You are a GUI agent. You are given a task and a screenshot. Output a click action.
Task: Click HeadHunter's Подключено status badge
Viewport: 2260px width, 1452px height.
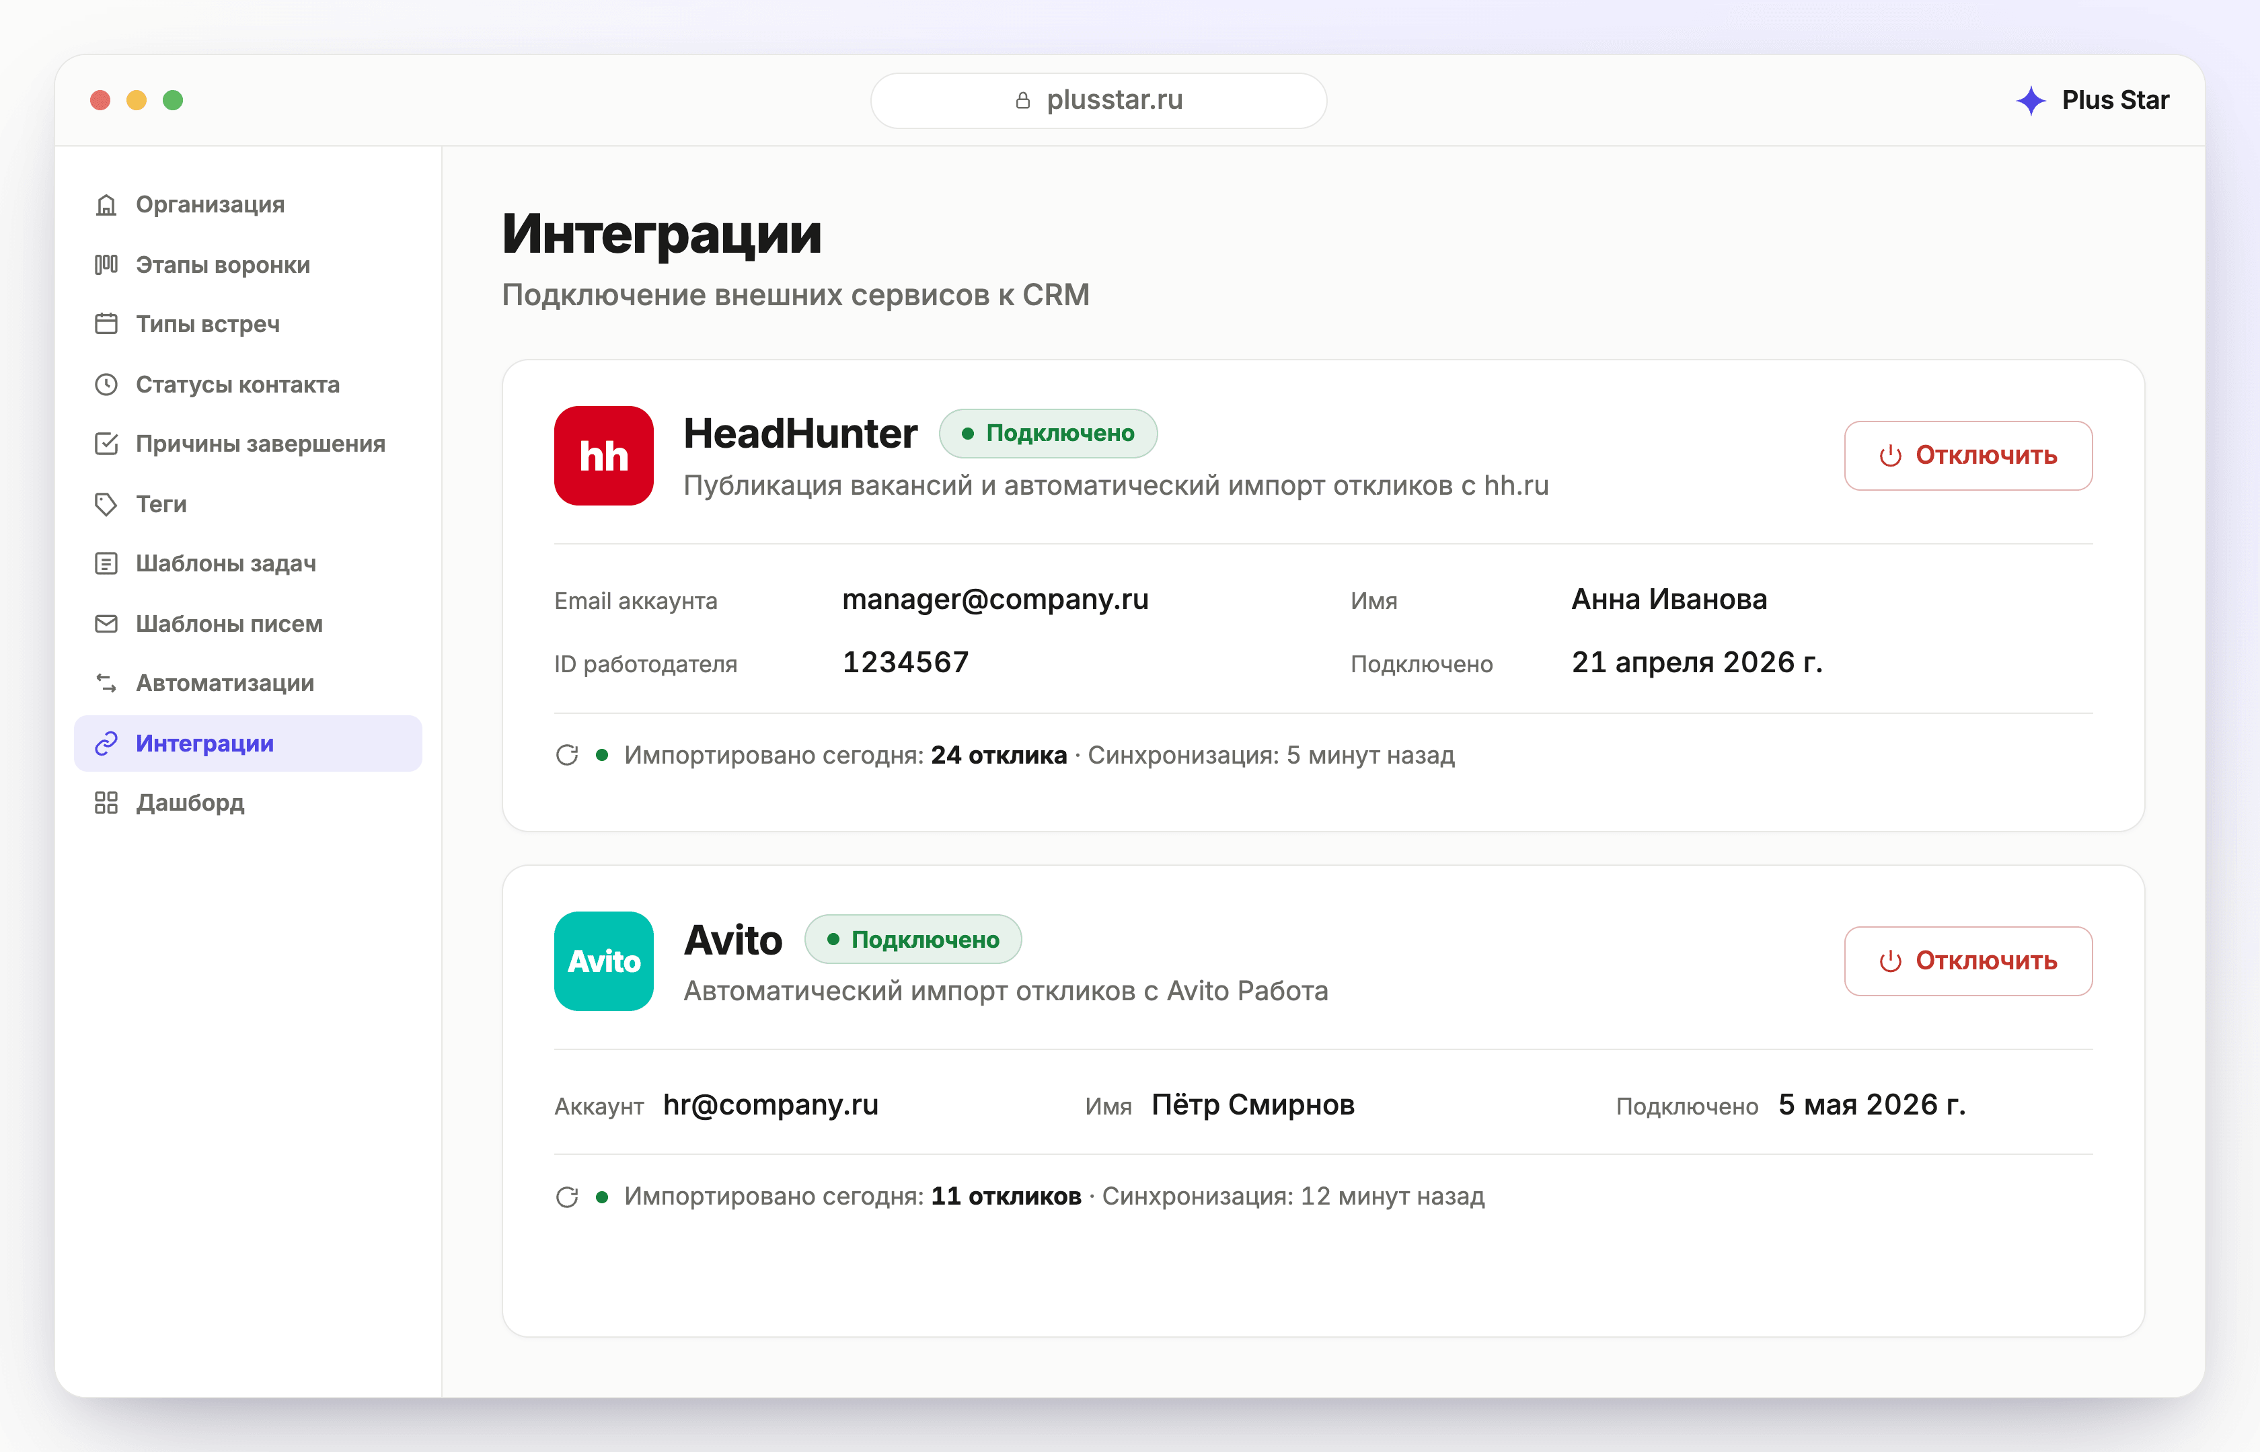(1048, 434)
